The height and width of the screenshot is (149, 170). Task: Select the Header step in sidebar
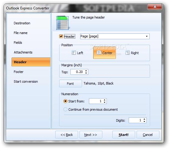(x=31, y=62)
